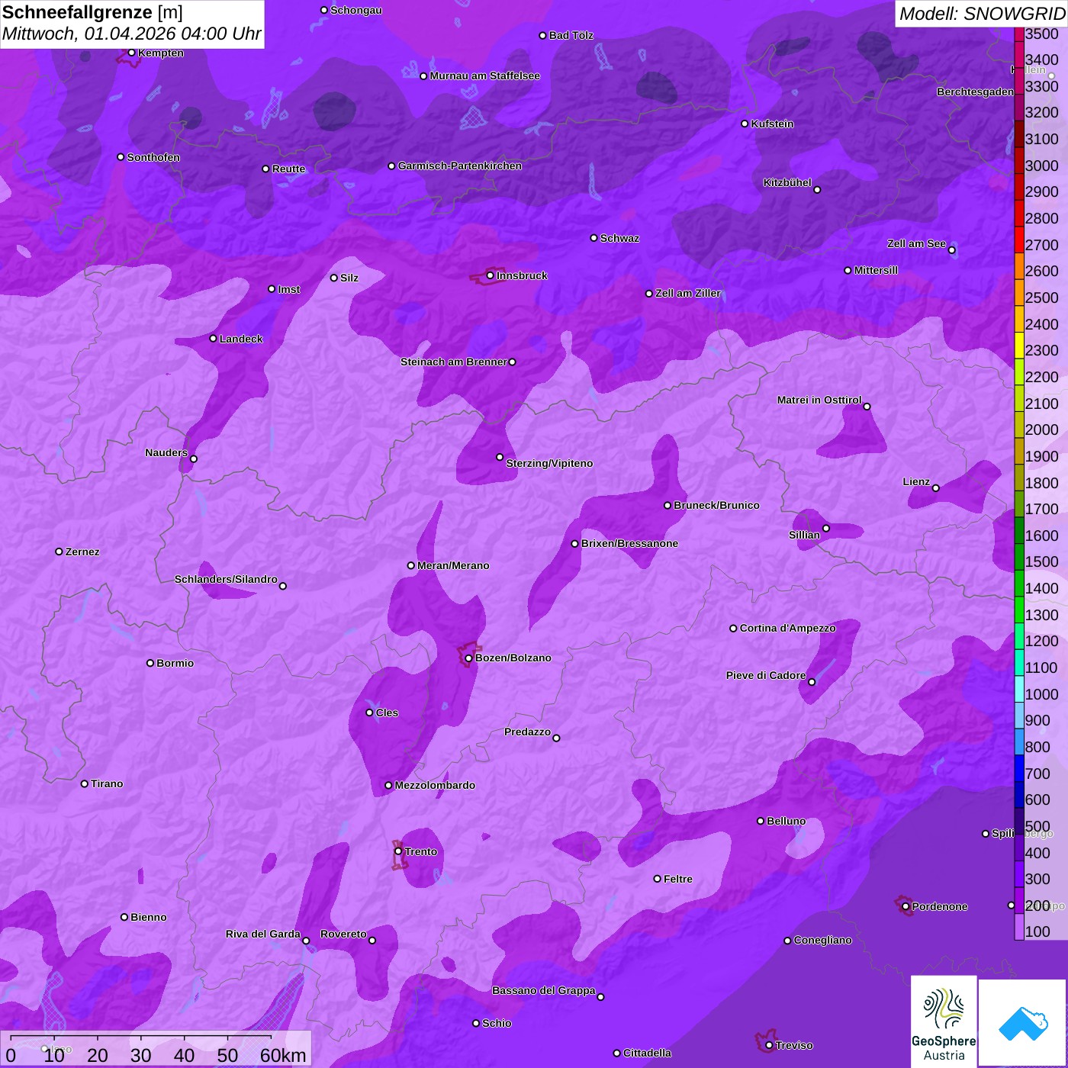Image resolution: width=1068 pixels, height=1068 pixels.
Task: Click the 'Schlanders/Silandro' label
Action: tap(226, 579)
